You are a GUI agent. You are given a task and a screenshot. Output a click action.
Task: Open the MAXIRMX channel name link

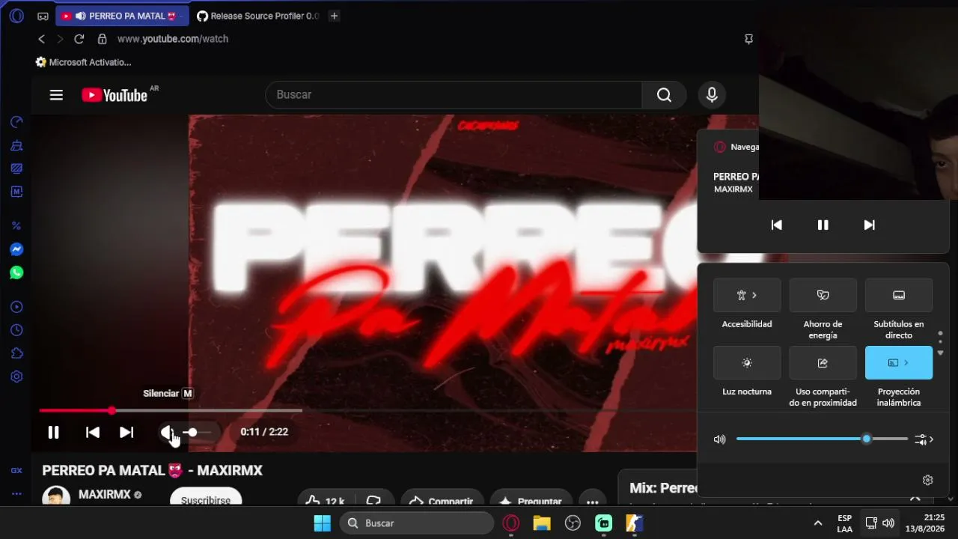coord(105,495)
